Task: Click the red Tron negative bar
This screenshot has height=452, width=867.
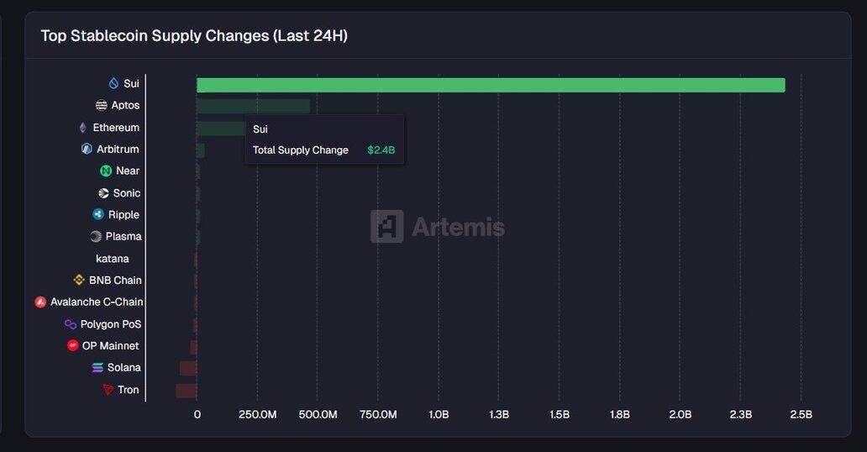Action: click(x=187, y=390)
